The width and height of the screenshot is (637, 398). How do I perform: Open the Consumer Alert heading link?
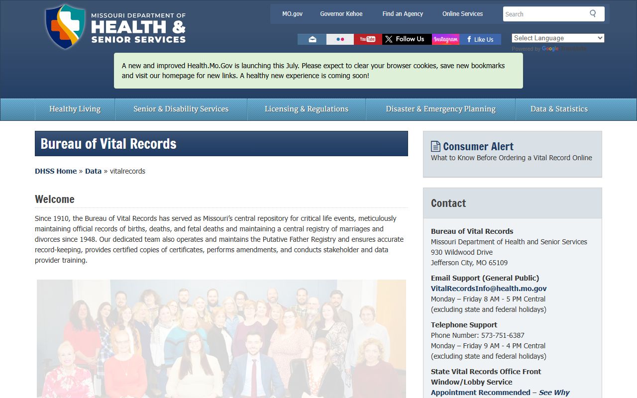point(478,146)
